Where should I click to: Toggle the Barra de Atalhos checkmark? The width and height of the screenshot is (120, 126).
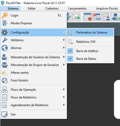(70, 51)
